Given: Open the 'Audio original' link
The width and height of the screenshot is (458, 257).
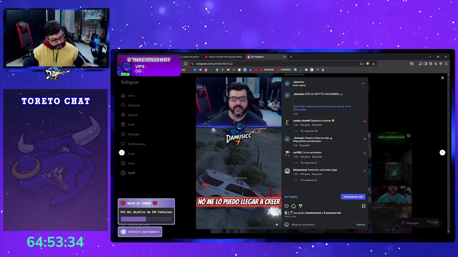Looking at the screenshot, I should 299,85.
